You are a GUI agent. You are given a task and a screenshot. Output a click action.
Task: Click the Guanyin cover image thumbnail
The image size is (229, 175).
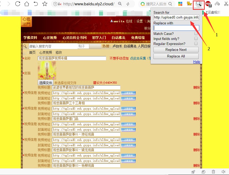[47, 70]
